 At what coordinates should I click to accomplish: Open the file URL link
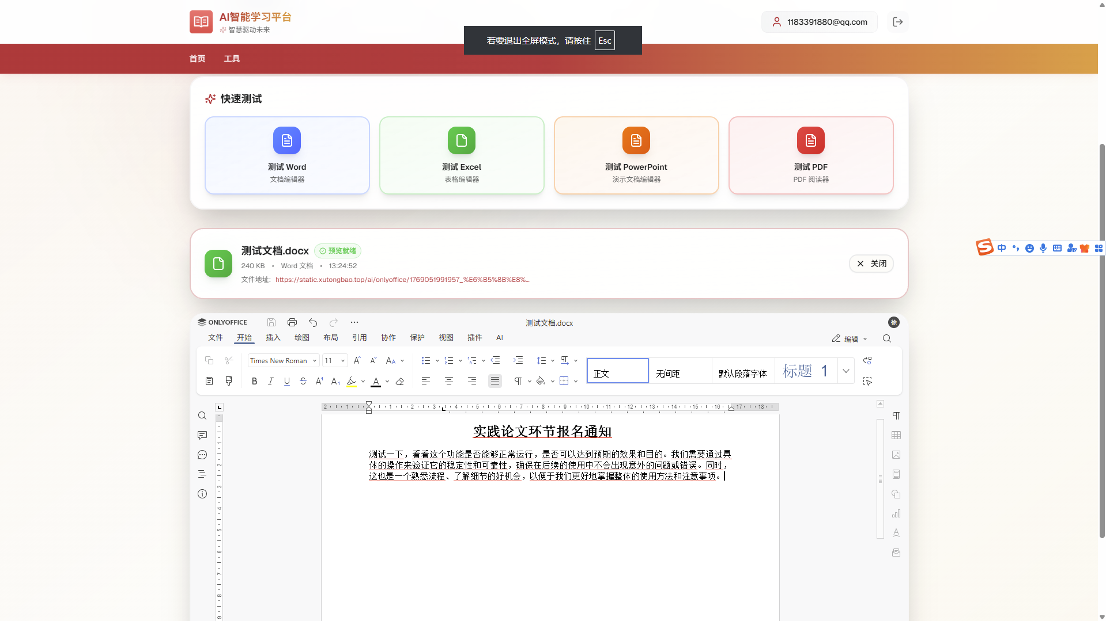[402, 280]
